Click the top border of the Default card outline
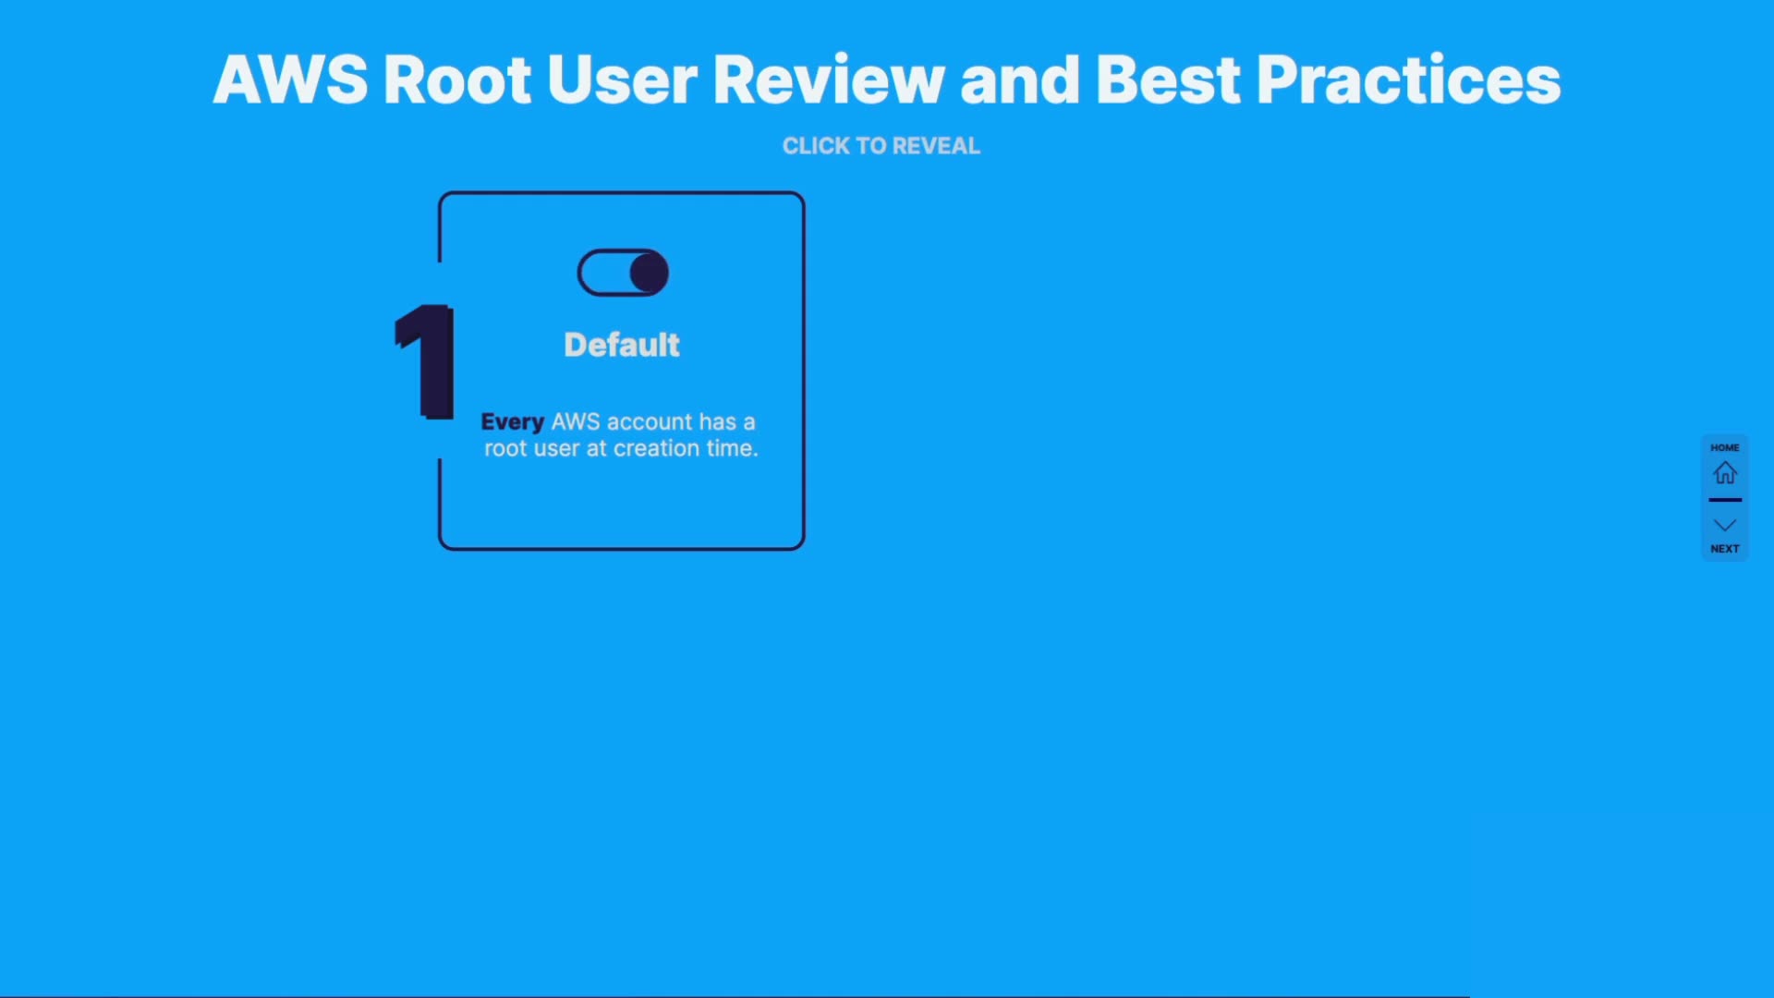The width and height of the screenshot is (1774, 998). click(622, 193)
